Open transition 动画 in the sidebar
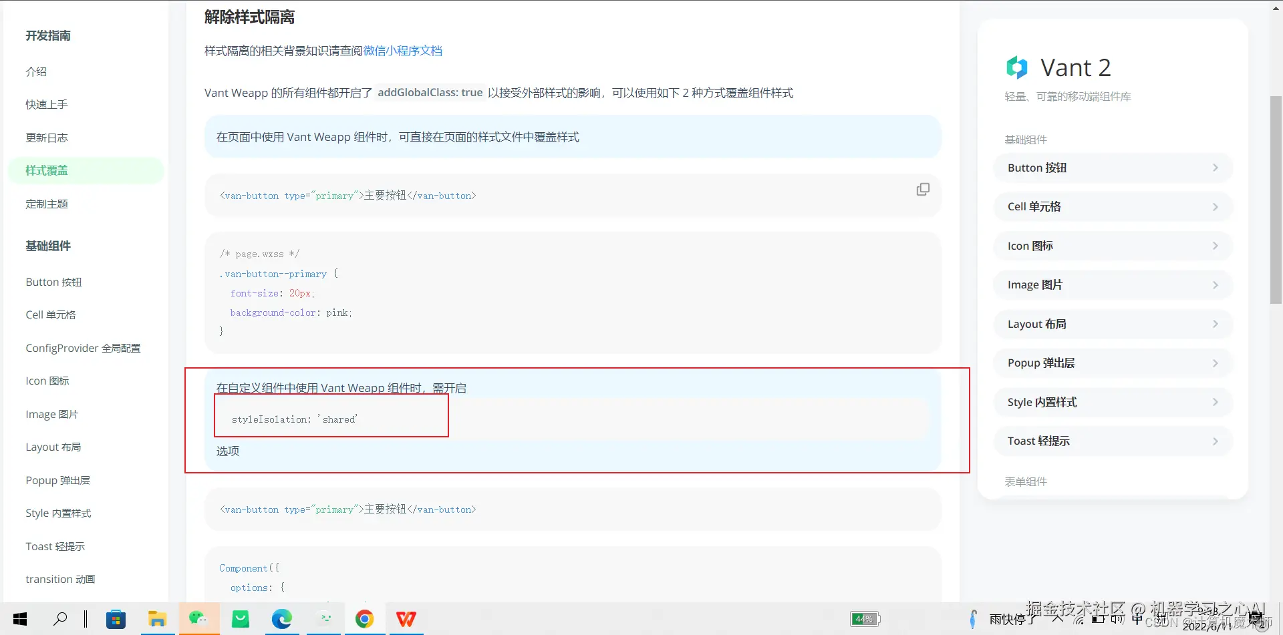Screen dimensions: 1283x635 coord(60,579)
